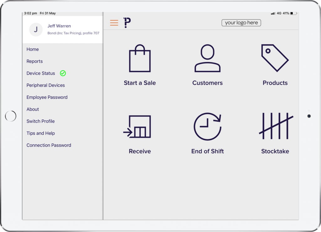Select the Products price tag icon
The width and height of the screenshot is (321, 232).
pyautogui.click(x=275, y=58)
